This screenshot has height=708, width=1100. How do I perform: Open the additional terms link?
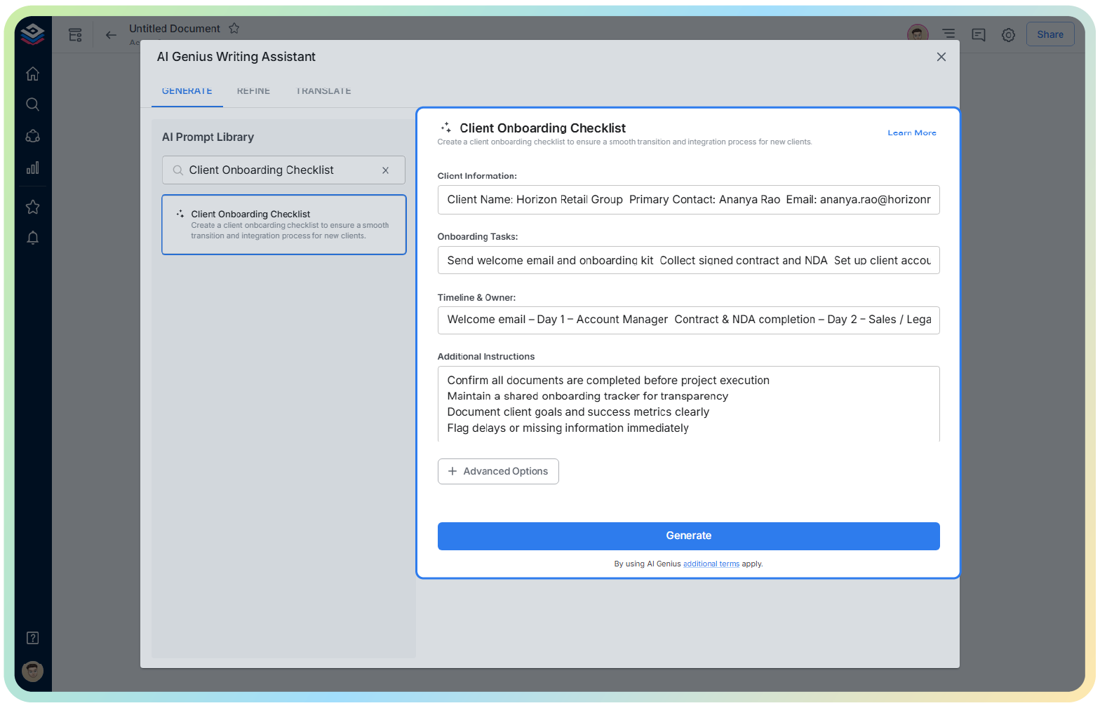tap(711, 564)
